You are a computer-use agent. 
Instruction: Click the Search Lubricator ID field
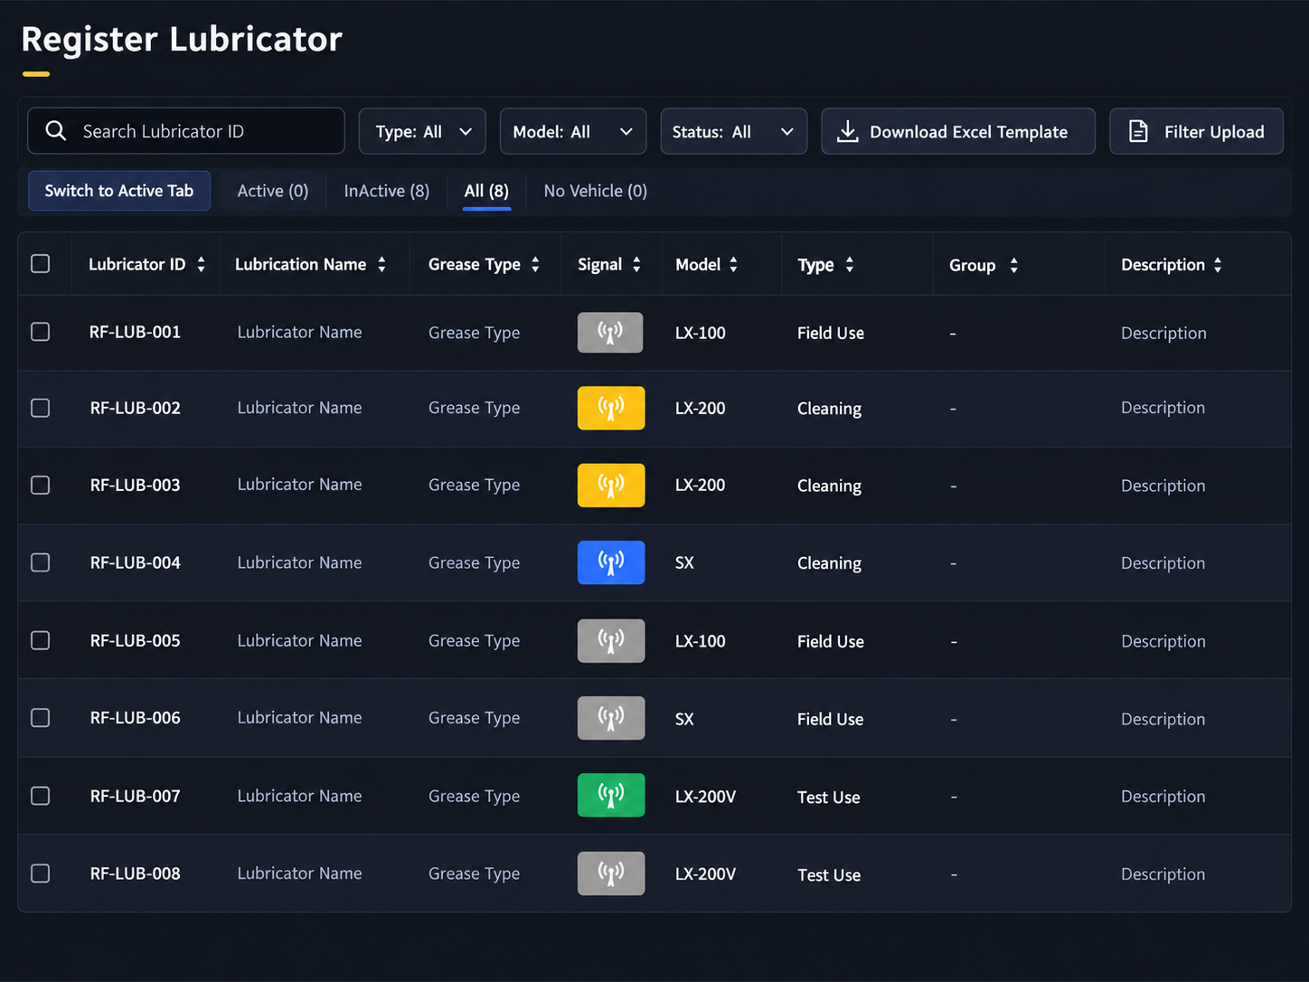pyautogui.click(x=186, y=131)
